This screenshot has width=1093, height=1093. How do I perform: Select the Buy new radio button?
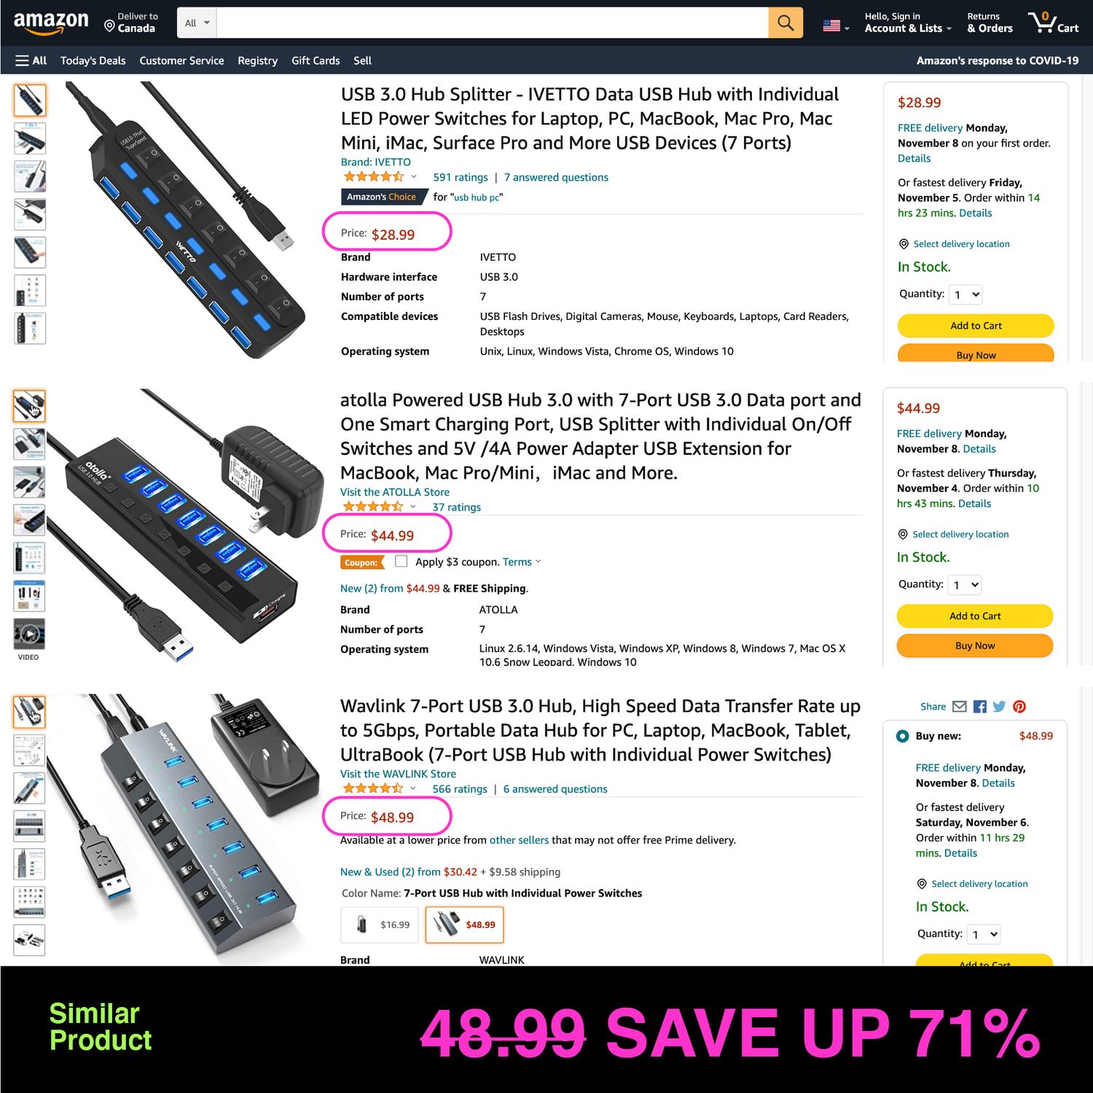902,736
